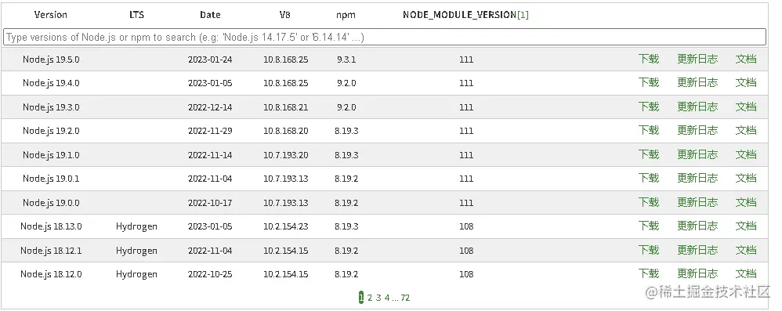Open 下载 for Node.js 18.12.1

[648, 250]
